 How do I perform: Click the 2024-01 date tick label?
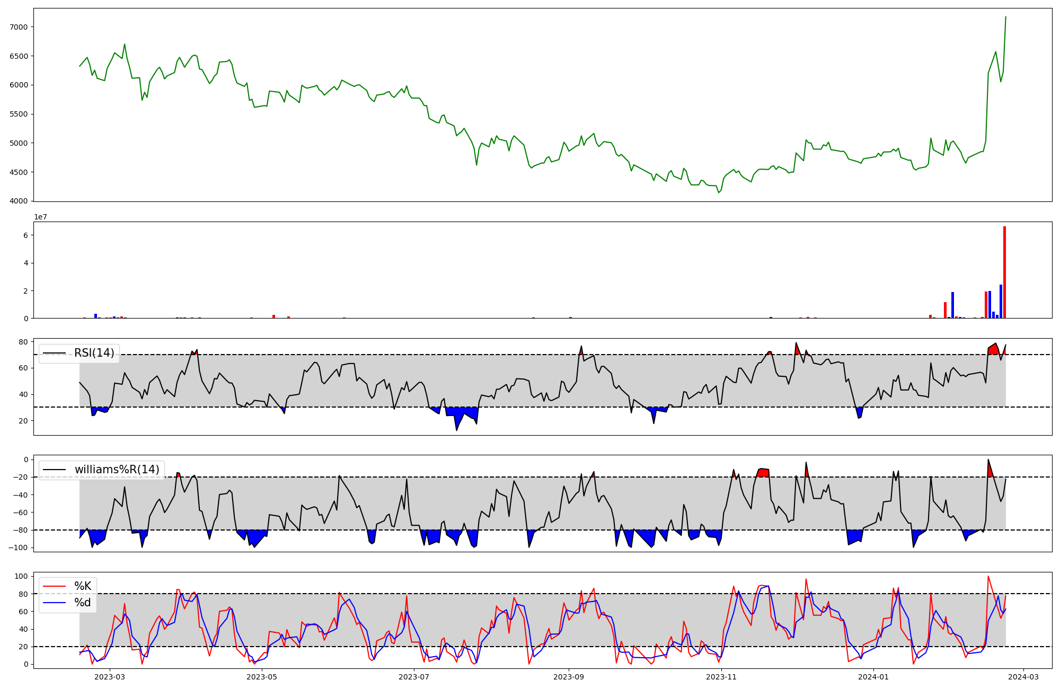pyautogui.click(x=873, y=677)
